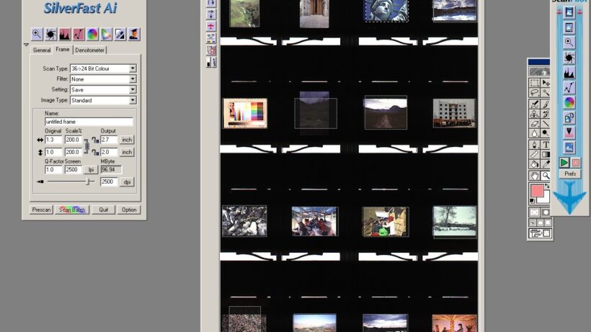Toggle the proportional scale lock icon
Screen dimensions: 591x332
click(86, 145)
